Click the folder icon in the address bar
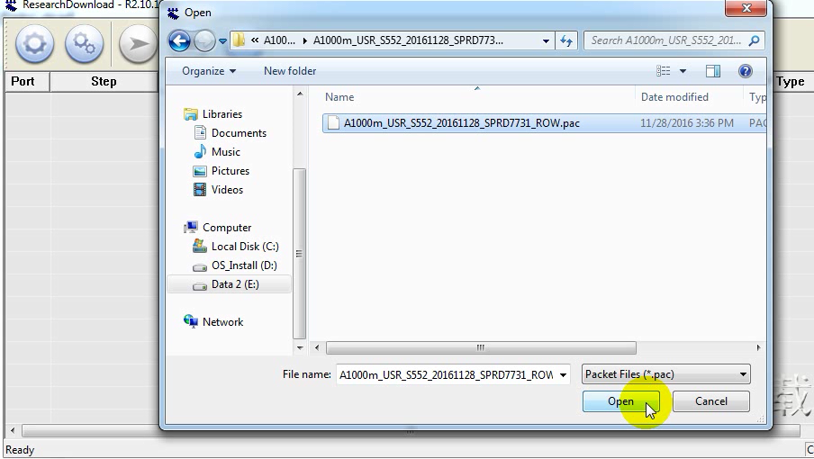The image size is (814, 459). (x=239, y=40)
